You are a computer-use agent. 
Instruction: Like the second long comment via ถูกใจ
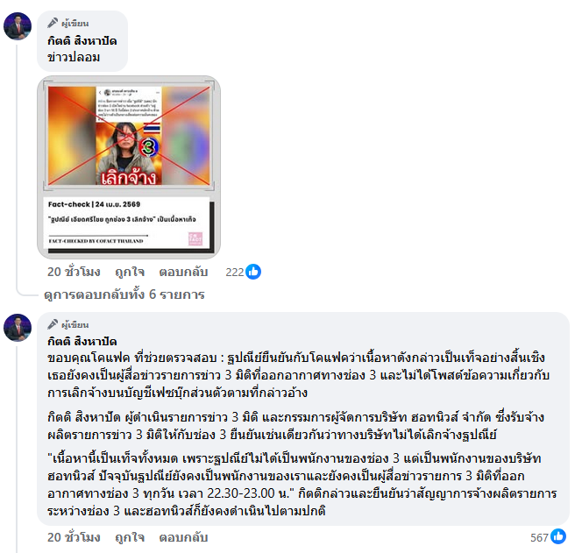(x=130, y=537)
